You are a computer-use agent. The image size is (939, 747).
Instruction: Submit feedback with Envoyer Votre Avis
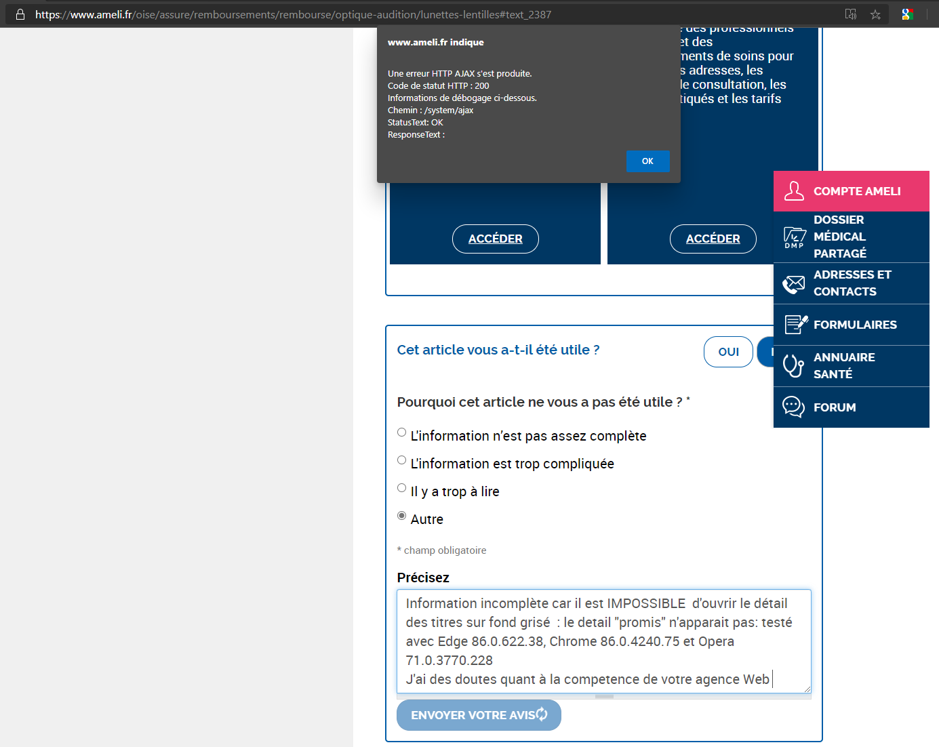[479, 715]
